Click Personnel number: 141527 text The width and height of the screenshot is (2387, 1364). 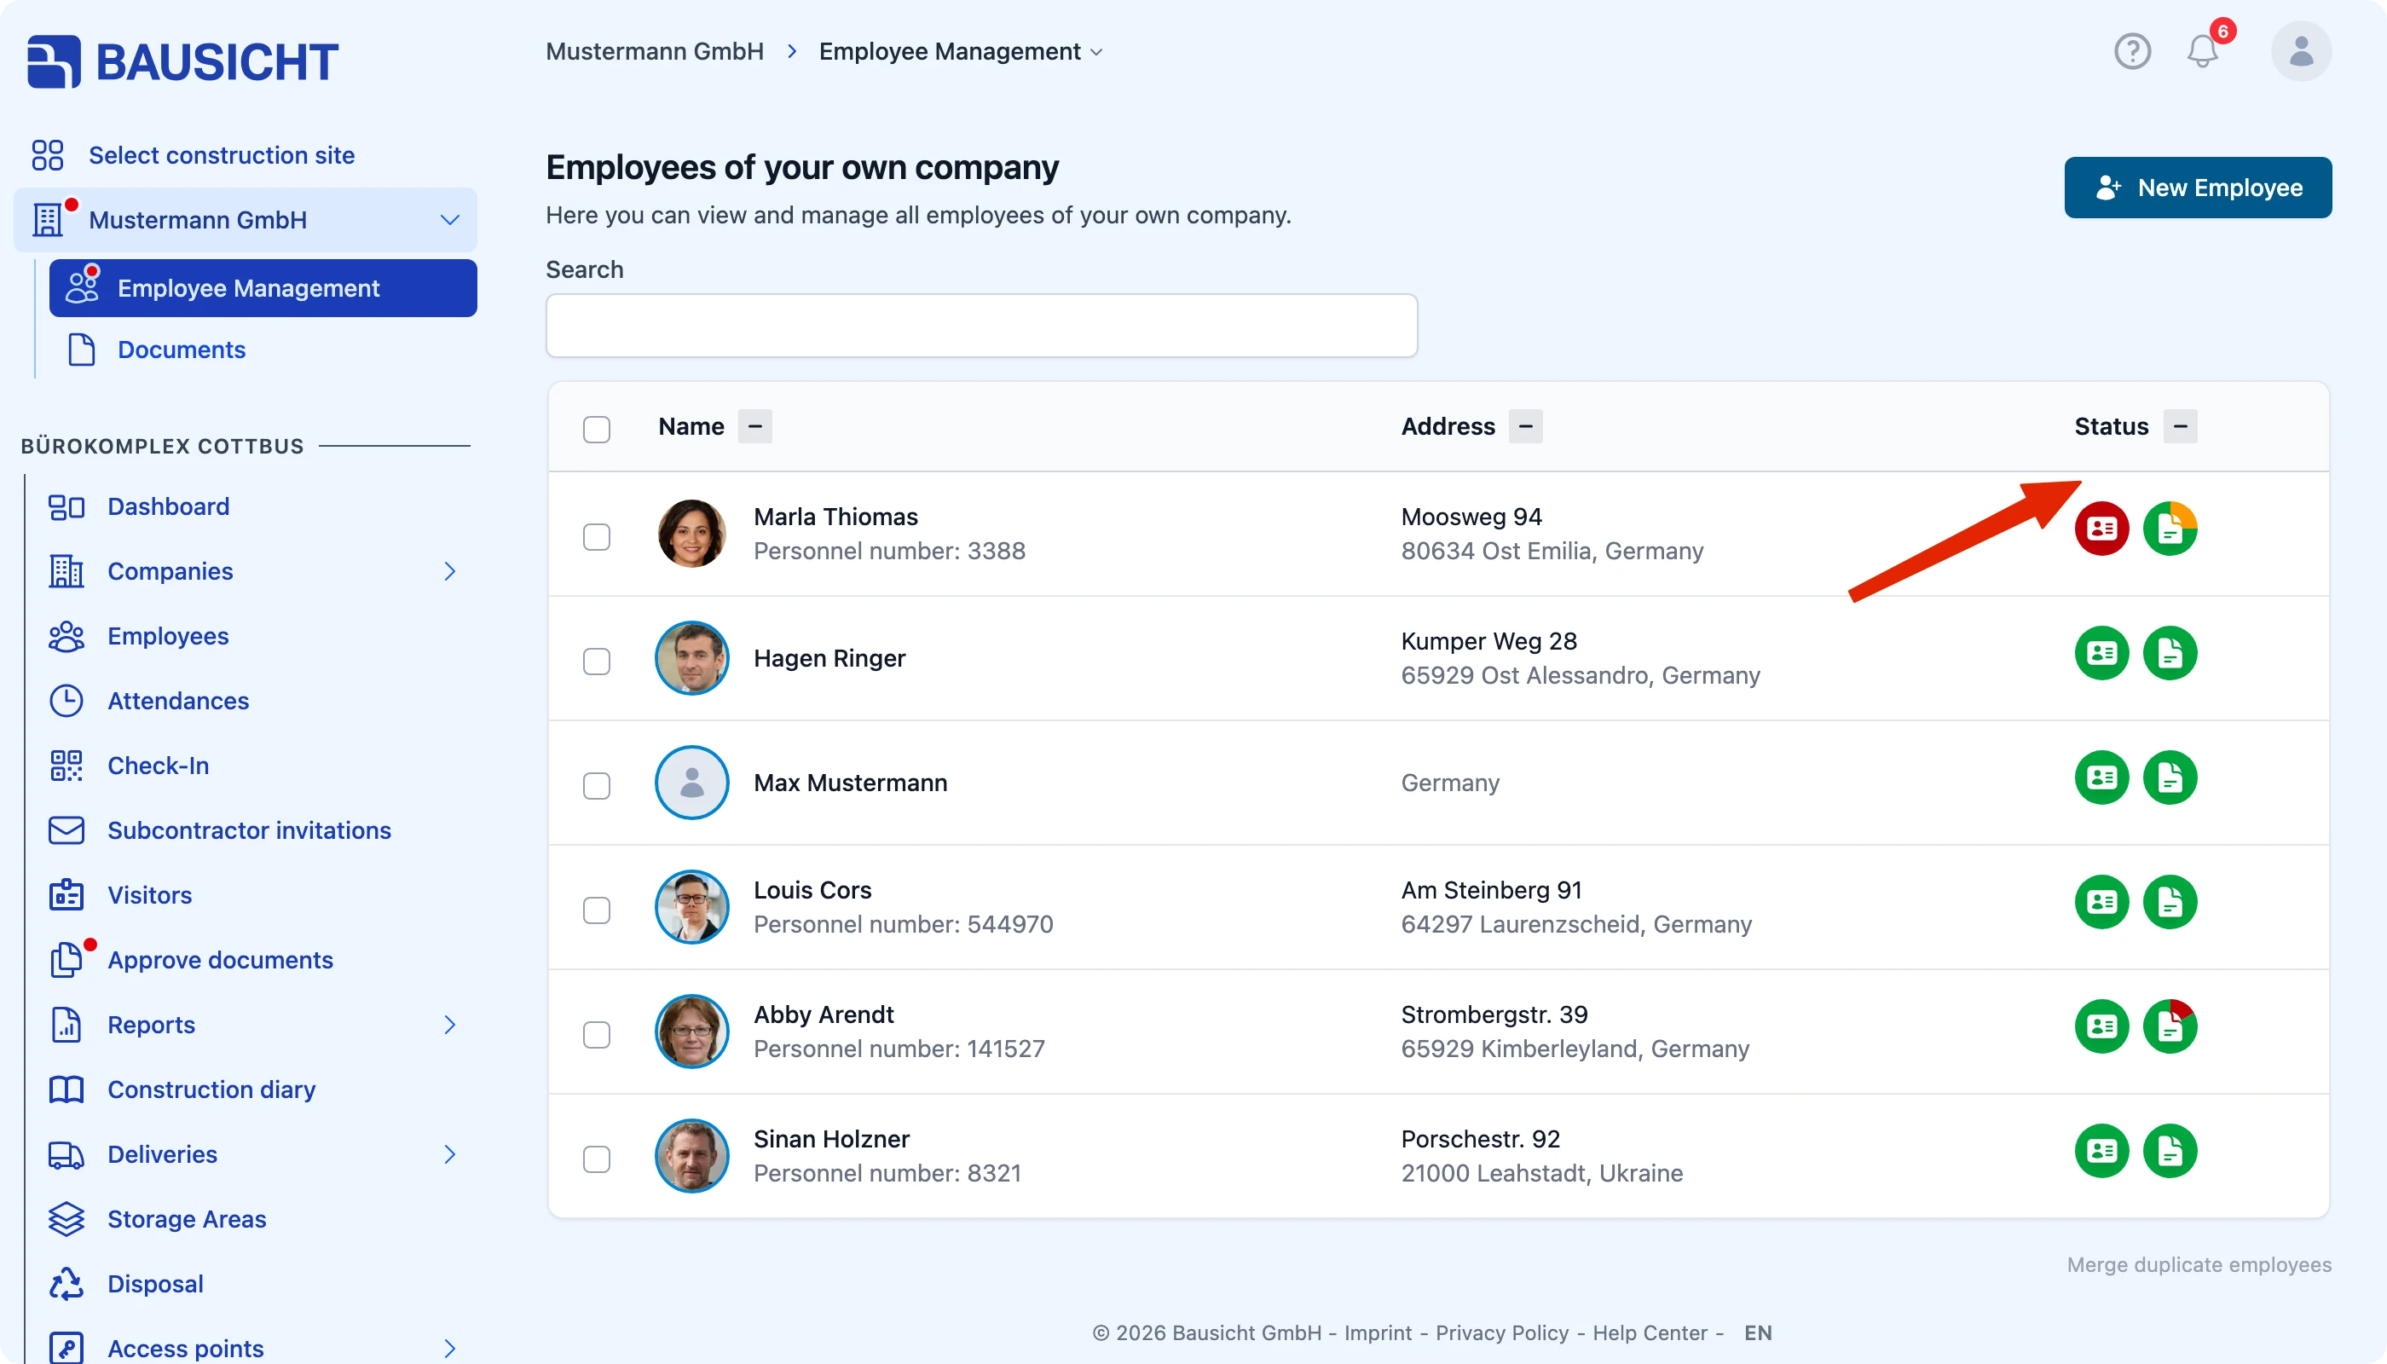[x=899, y=1049]
